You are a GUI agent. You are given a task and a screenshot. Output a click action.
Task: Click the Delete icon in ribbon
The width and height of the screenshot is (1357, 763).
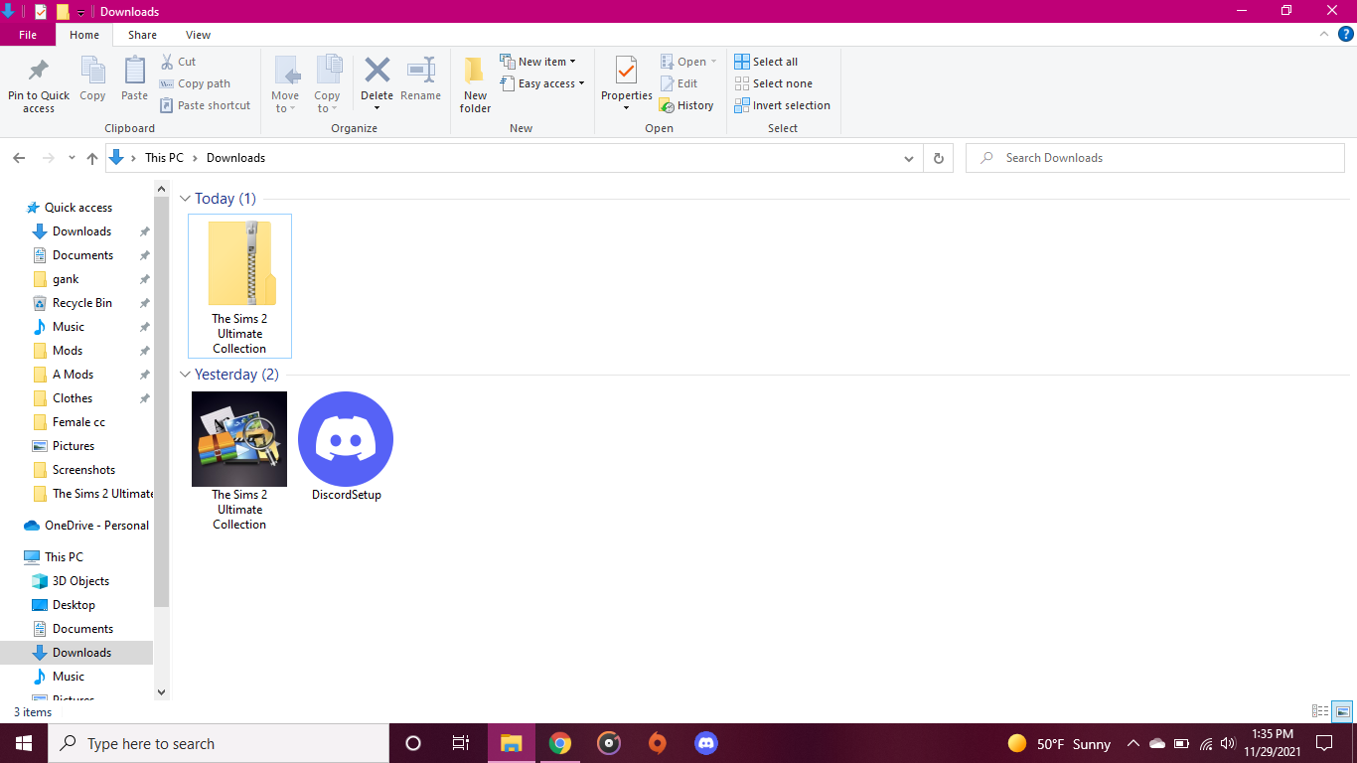coord(377,72)
